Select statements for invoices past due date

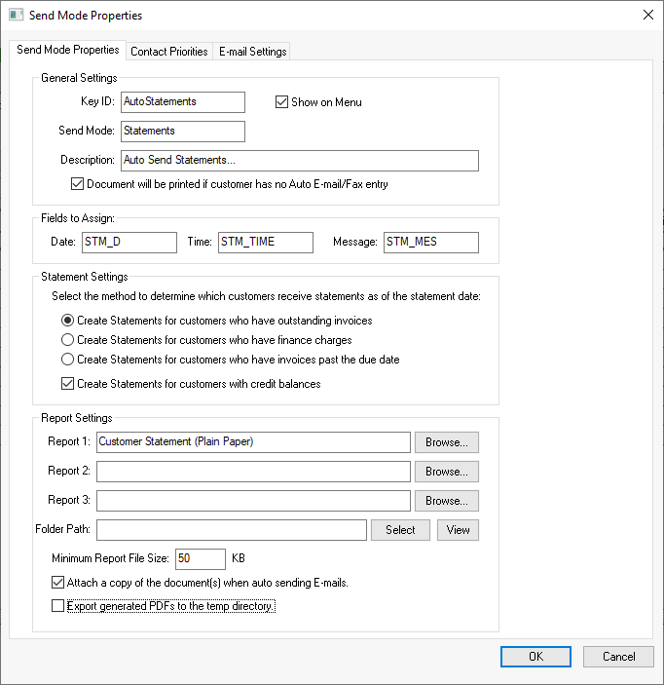pyautogui.click(x=68, y=360)
